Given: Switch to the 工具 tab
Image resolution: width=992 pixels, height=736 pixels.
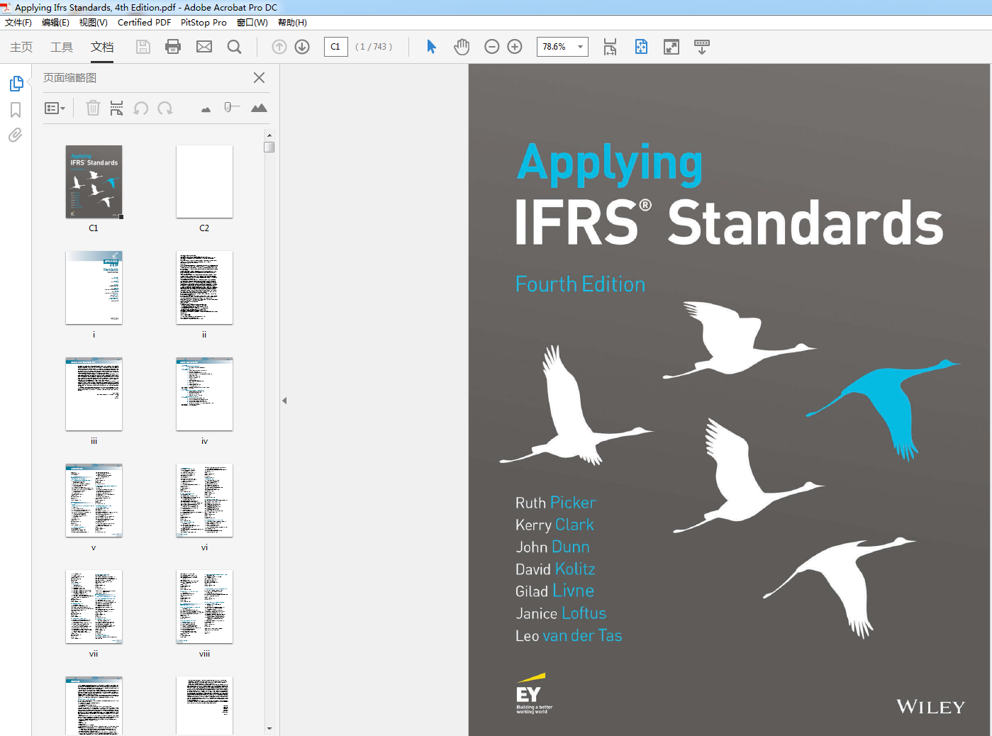Looking at the screenshot, I should pyautogui.click(x=62, y=47).
